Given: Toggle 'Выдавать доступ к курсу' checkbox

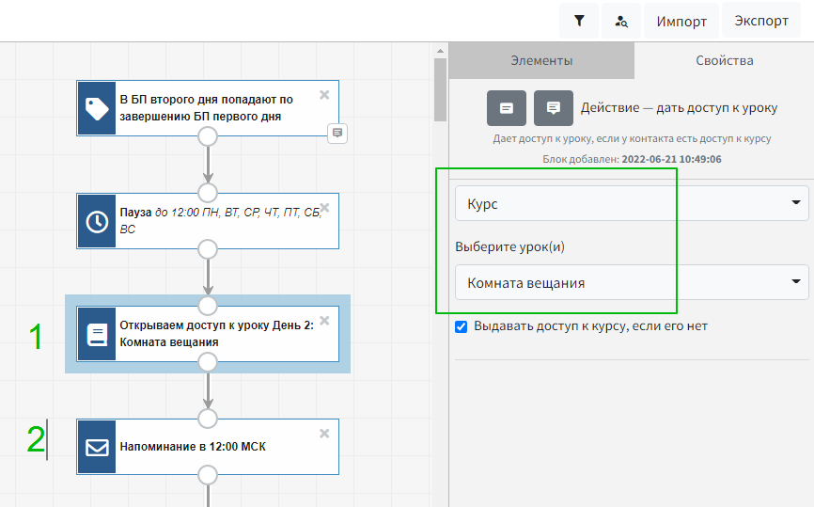Looking at the screenshot, I should point(461,326).
